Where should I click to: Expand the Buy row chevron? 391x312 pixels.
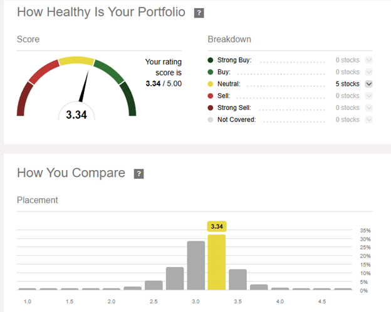coord(368,72)
